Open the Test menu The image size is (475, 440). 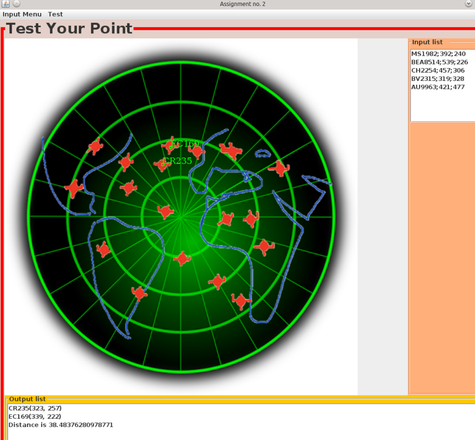point(55,14)
